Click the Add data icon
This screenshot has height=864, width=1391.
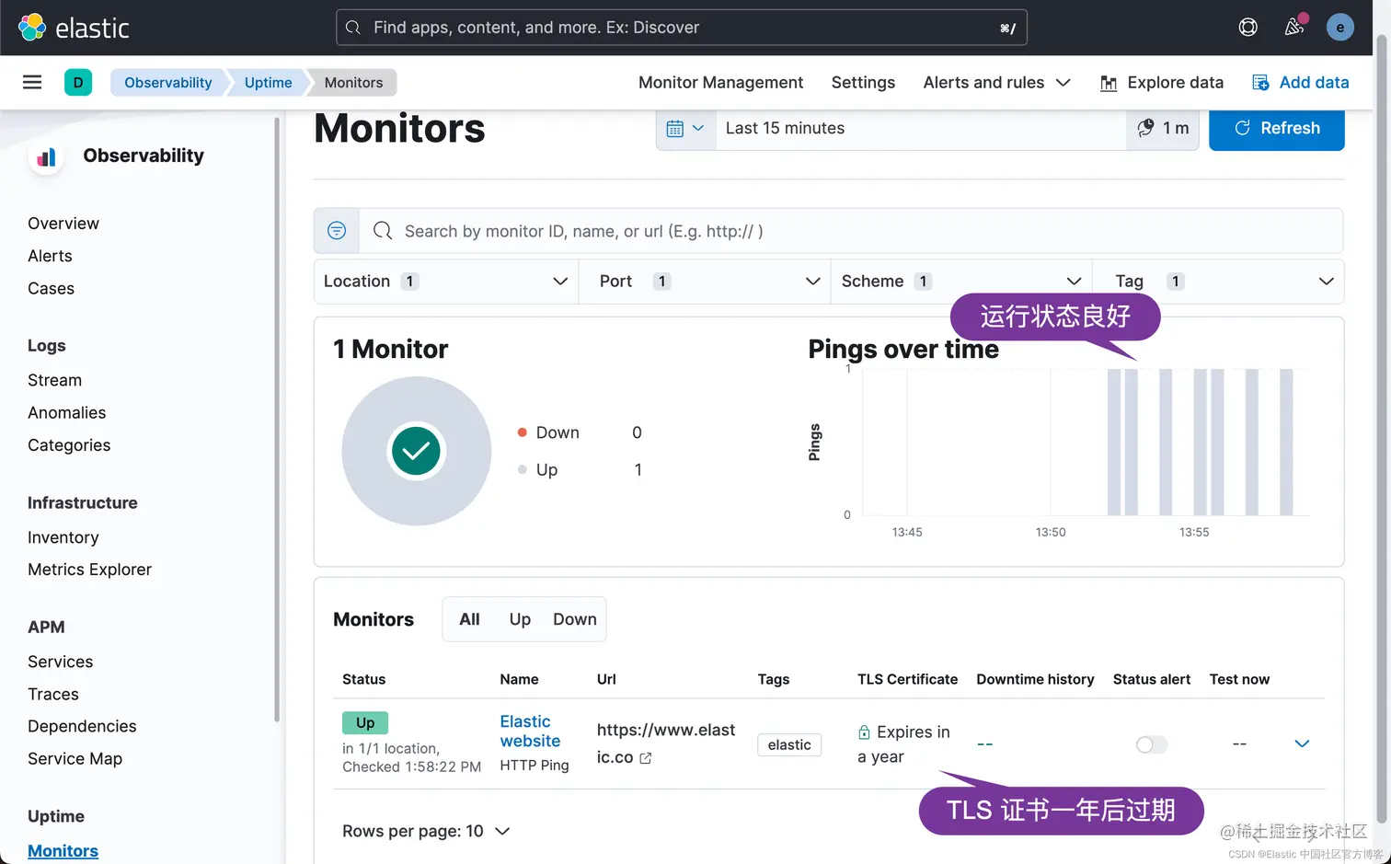1261,83
